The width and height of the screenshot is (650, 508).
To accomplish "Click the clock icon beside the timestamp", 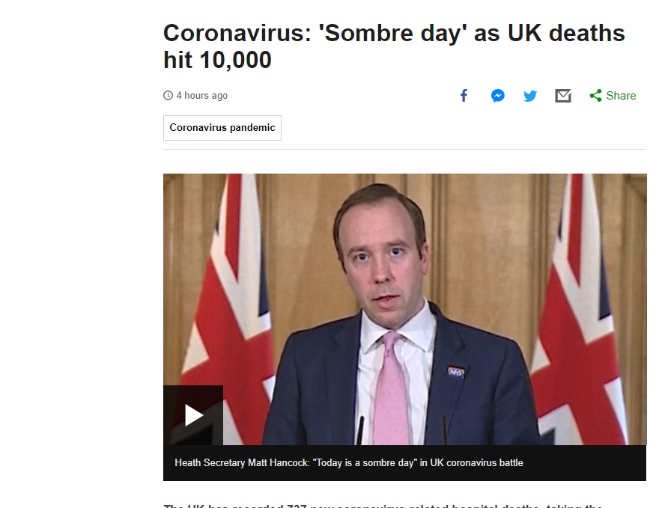I will click(168, 96).
